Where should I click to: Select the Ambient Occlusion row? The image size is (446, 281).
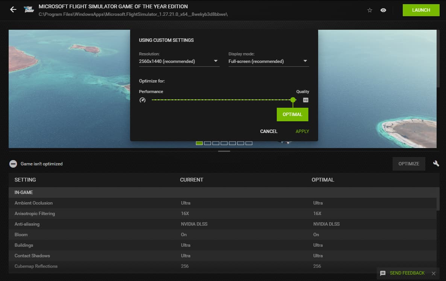pos(222,203)
